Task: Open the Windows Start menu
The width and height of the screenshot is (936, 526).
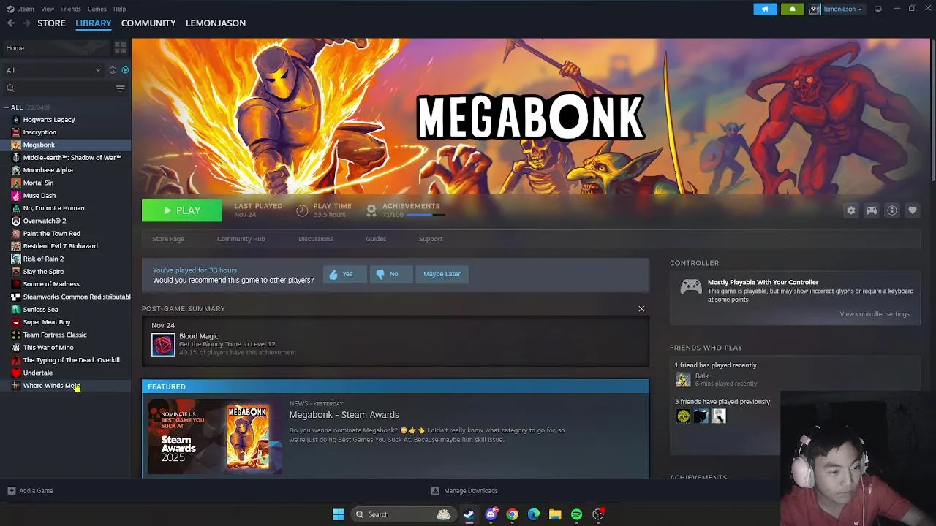Action: click(339, 514)
